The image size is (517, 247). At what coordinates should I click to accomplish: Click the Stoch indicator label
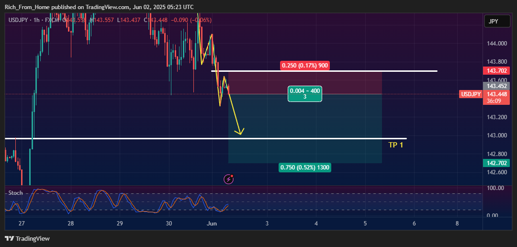pyautogui.click(x=15, y=193)
